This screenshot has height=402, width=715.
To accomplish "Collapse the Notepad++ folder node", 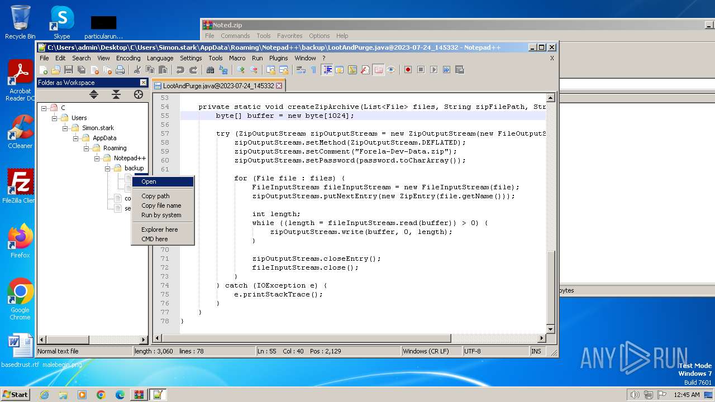I will pyautogui.click(x=97, y=158).
